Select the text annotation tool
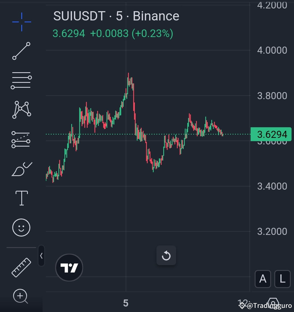The image size is (294, 312). click(21, 198)
